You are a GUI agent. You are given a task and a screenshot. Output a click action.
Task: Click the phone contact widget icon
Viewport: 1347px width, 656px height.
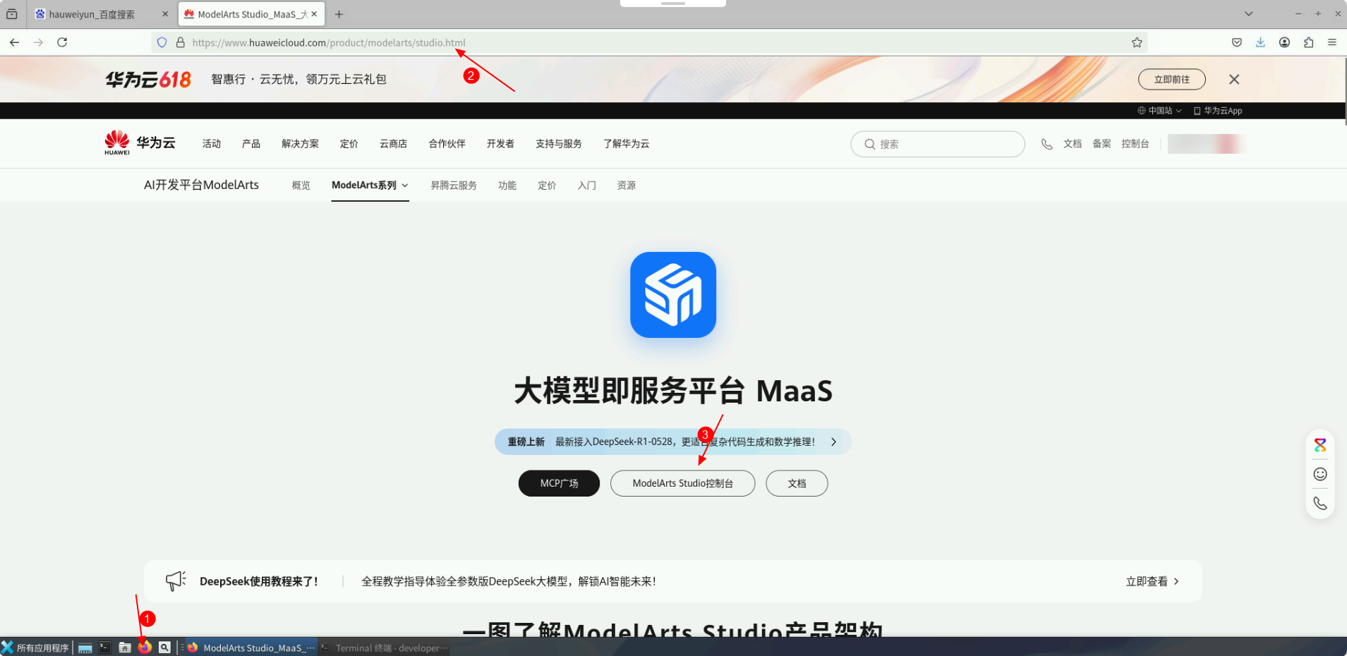click(x=1320, y=504)
